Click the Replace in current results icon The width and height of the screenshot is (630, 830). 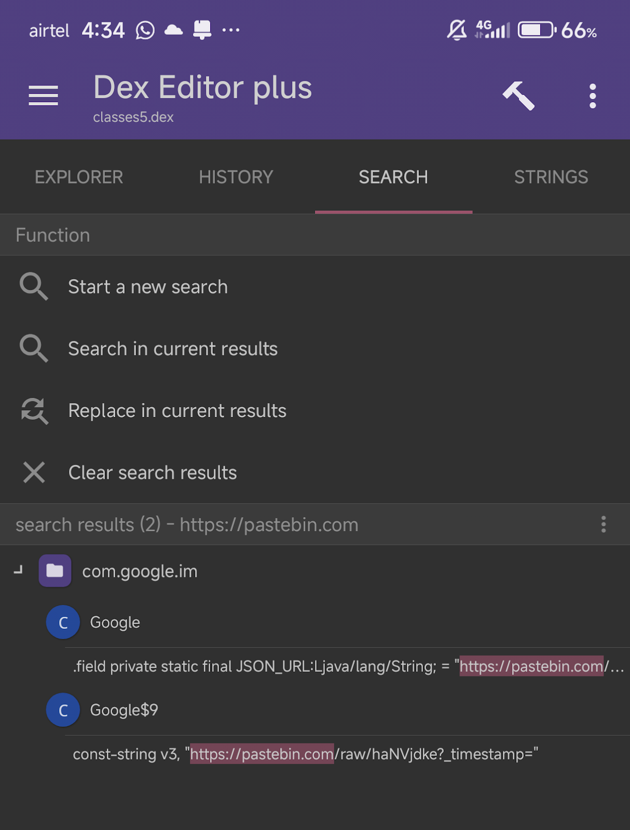[x=34, y=411]
